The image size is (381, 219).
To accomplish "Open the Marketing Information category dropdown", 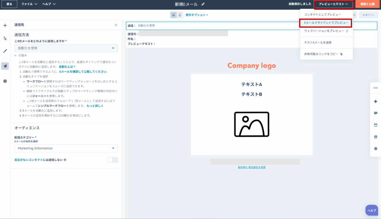I will [66, 148].
